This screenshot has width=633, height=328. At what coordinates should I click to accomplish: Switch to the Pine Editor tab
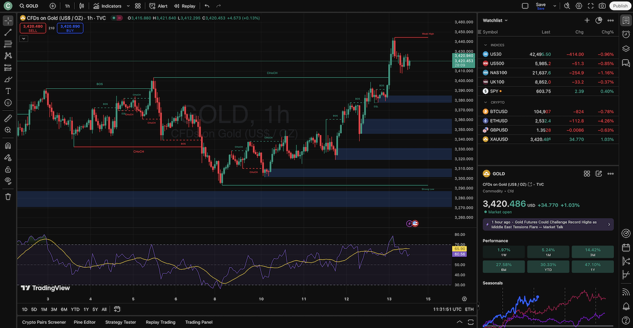(x=84, y=322)
